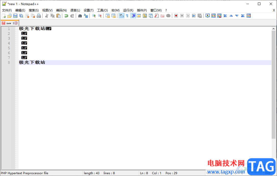Open the 文件(F) menu
This screenshot has height=176, width=277.
[7, 10]
